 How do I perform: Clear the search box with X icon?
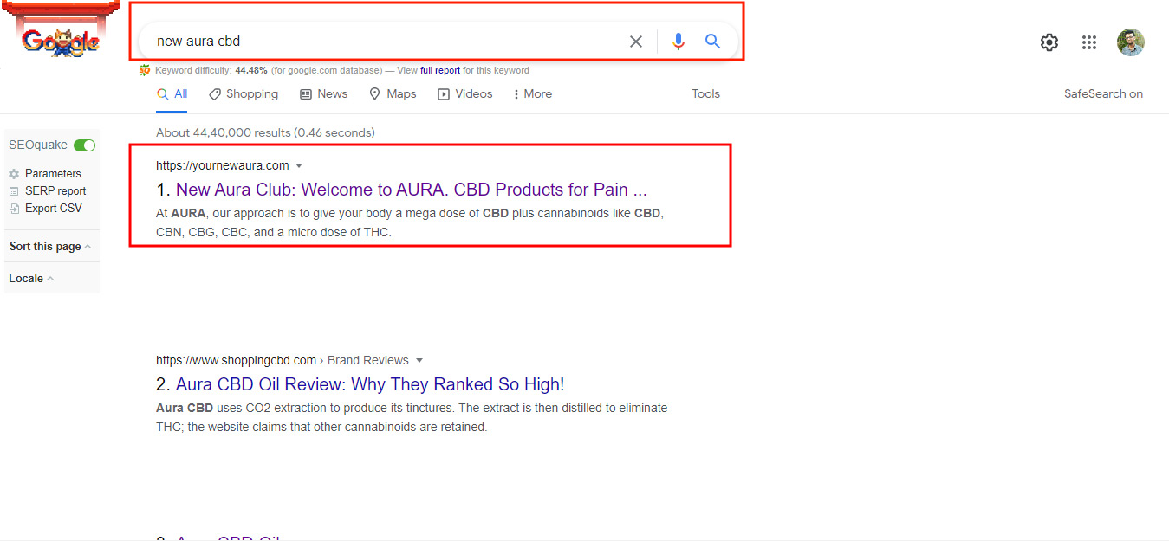pos(636,42)
